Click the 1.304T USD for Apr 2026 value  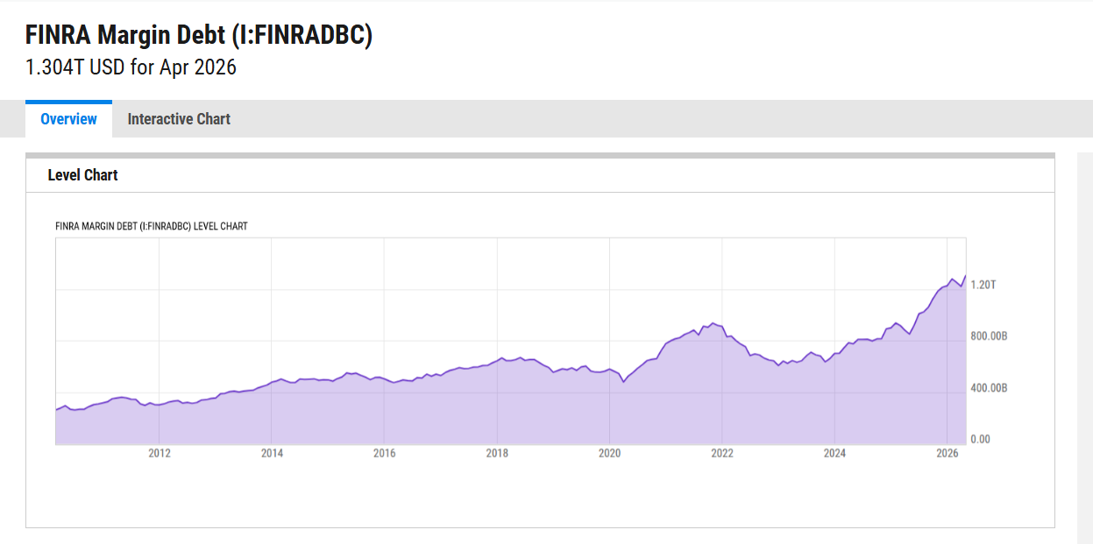click(131, 67)
